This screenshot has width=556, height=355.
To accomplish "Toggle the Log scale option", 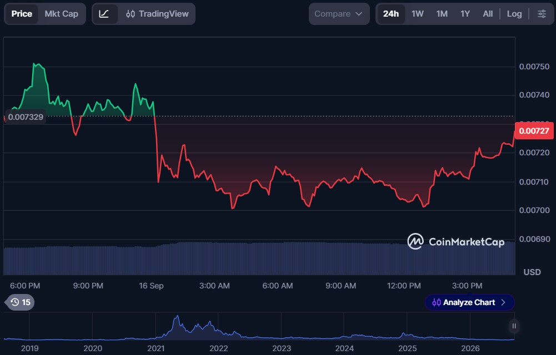I will click(514, 14).
